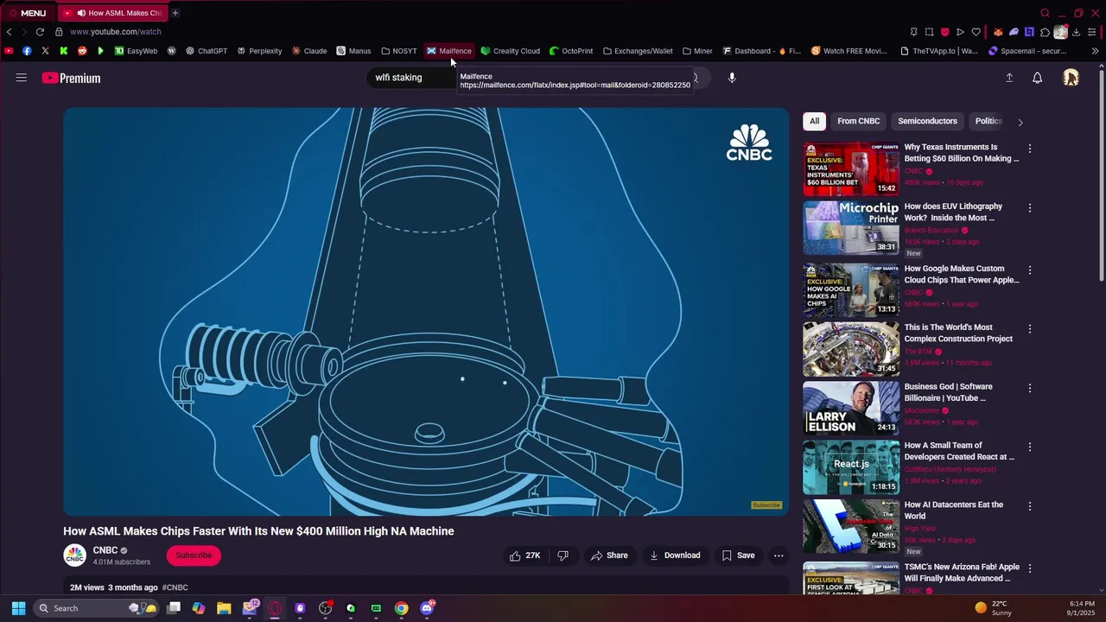The height and width of the screenshot is (622, 1106).
Task: Open options for EUV Lithography video
Action: (1029, 208)
